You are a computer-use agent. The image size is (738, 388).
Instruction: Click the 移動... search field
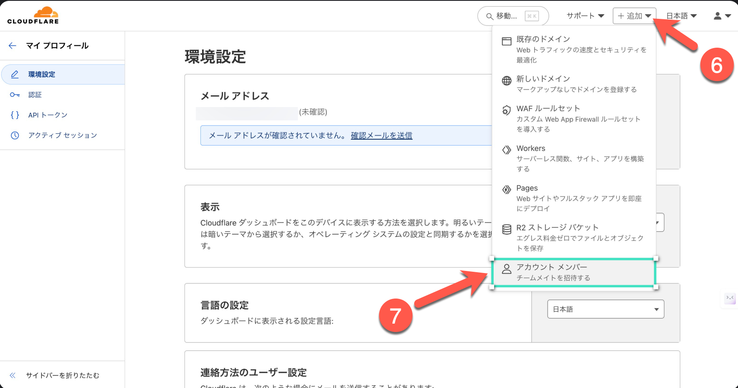click(512, 16)
